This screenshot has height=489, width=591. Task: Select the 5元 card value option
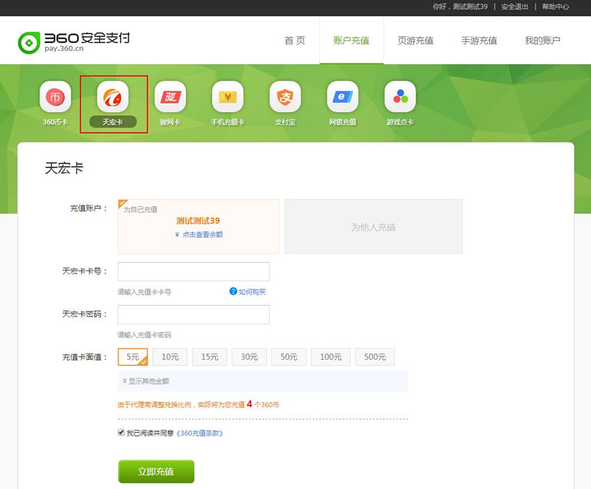[x=133, y=357]
